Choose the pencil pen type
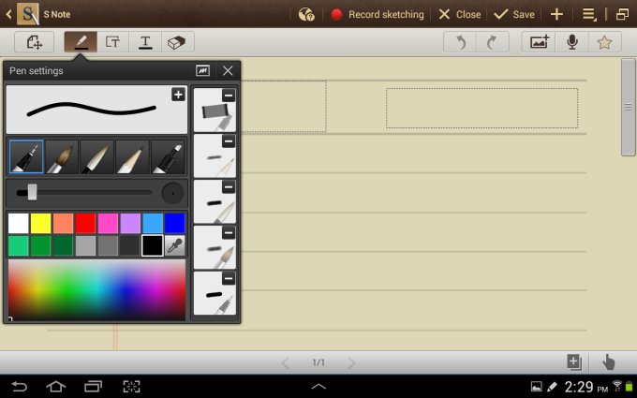 click(x=132, y=156)
